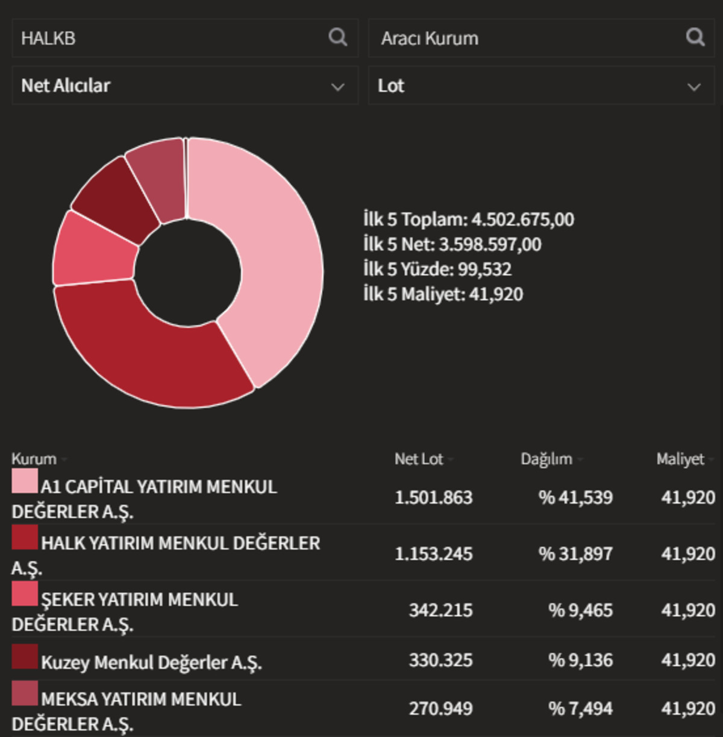Click net lot value 330.325

coord(441,660)
